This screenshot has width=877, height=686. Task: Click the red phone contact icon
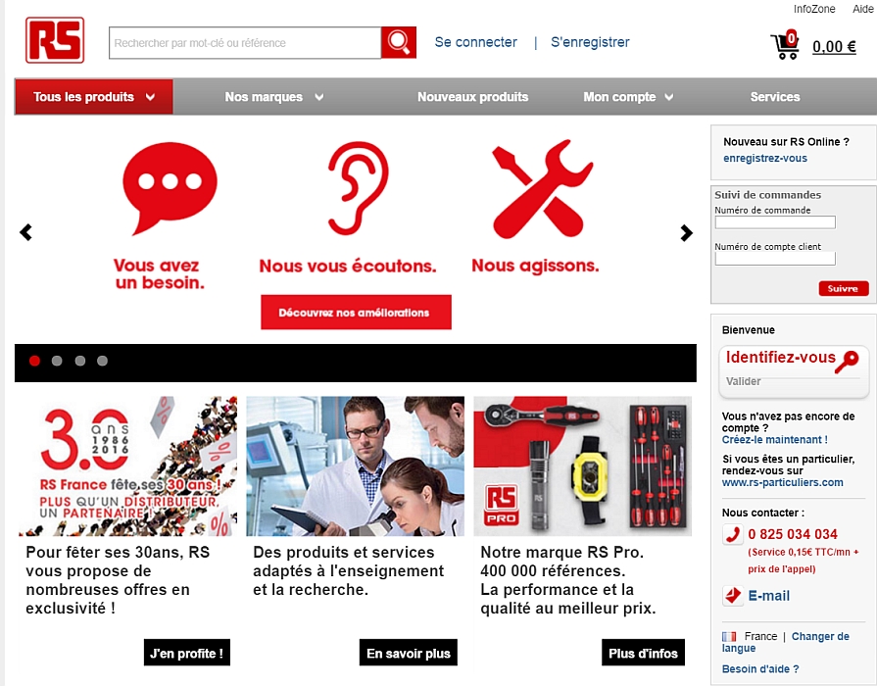(x=732, y=534)
